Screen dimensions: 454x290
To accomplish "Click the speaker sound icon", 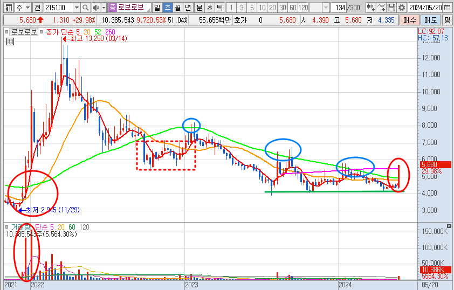I will (x=96, y=8).
